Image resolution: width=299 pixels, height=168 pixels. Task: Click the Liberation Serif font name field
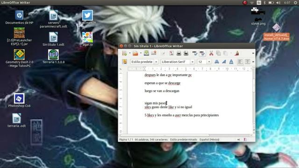click(x=176, y=62)
